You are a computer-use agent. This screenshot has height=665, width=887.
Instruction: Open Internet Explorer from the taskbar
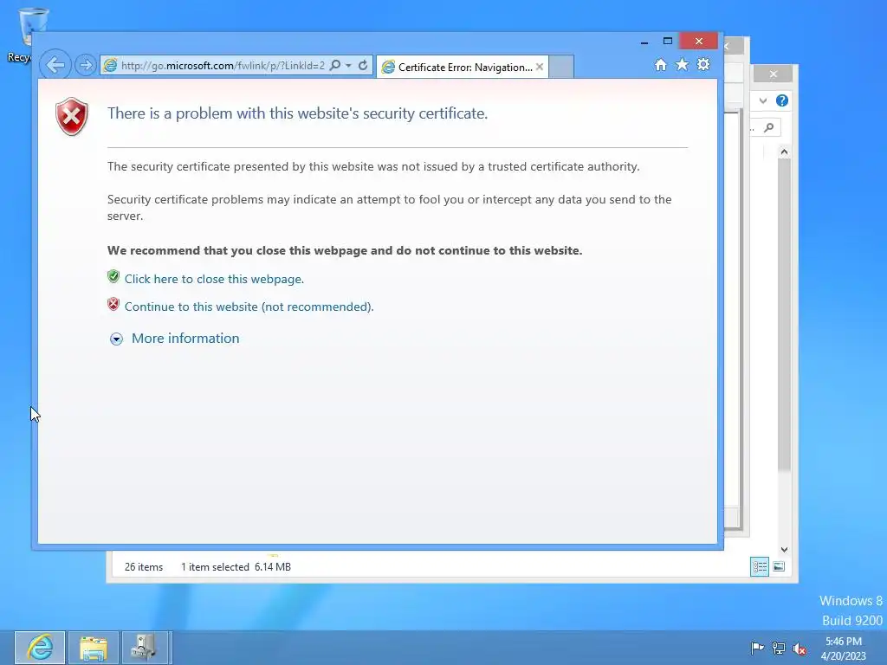click(40, 648)
